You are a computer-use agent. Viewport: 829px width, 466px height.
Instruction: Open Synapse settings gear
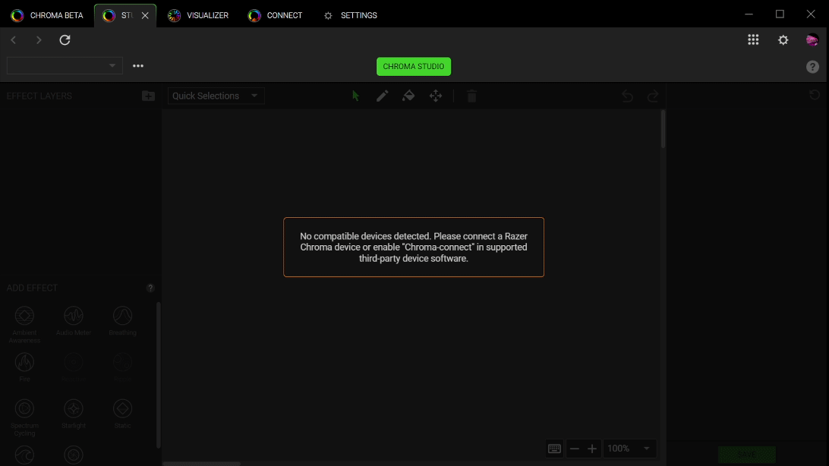coord(783,39)
